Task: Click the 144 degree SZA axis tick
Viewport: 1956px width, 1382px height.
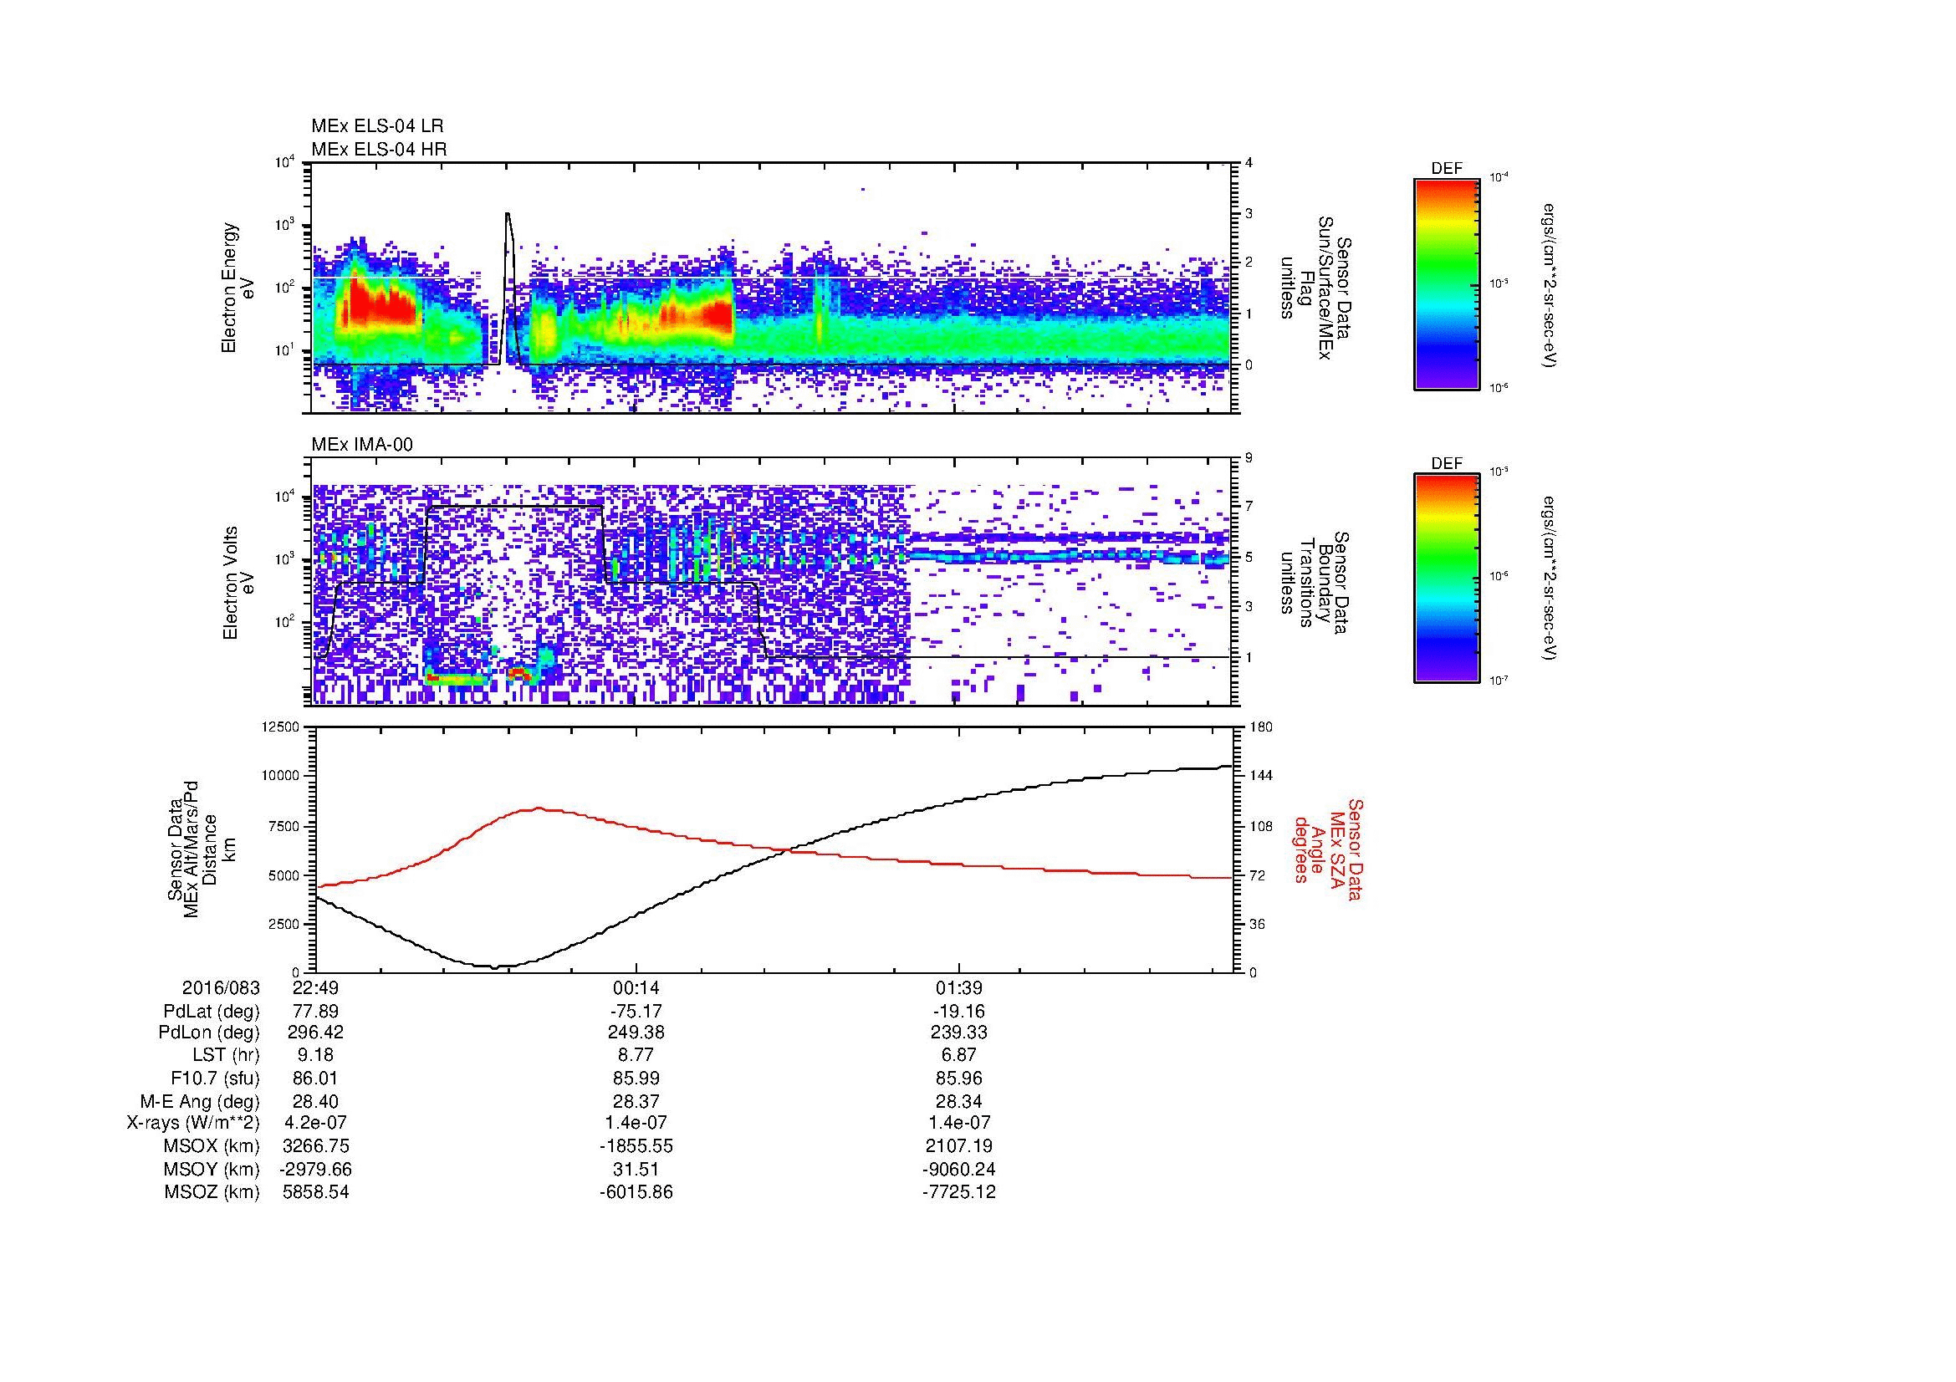Action: tap(1261, 776)
